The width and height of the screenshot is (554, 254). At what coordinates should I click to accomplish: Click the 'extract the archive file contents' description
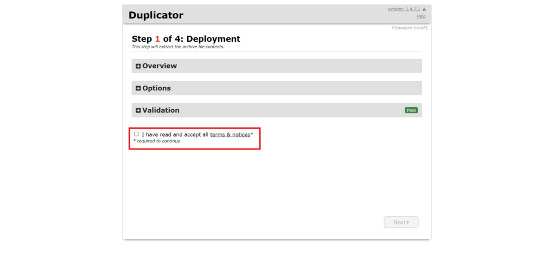click(x=178, y=47)
